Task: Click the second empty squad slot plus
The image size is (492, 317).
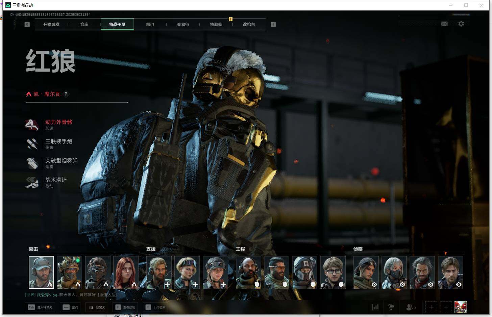Action: point(446,307)
